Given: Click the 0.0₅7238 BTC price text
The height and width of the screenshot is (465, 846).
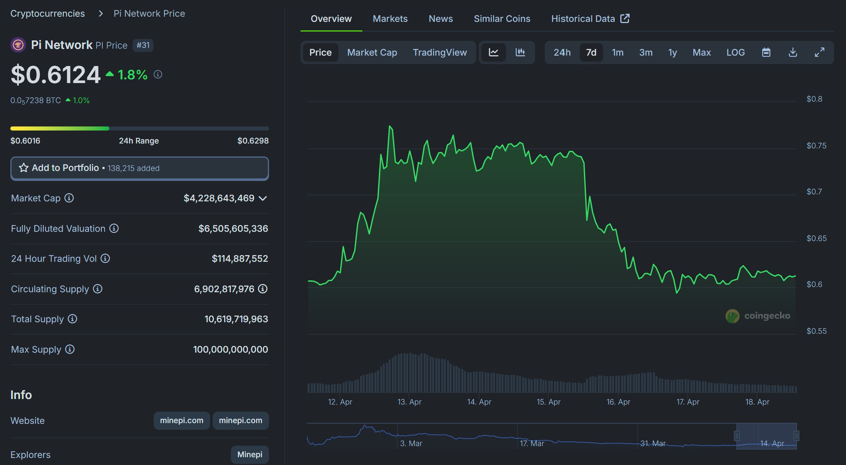Looking at the screenshot, I should point(36,100).
